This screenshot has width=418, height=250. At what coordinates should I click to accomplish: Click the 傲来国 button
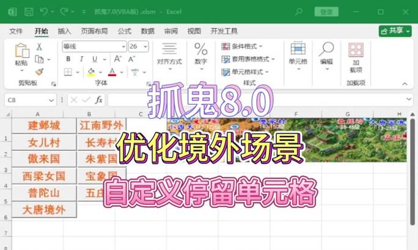click(44, 159)
